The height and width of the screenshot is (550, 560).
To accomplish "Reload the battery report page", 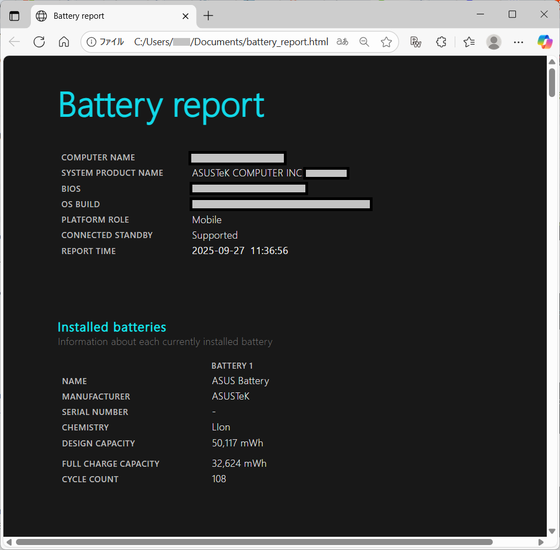I will tap(39, 42).
